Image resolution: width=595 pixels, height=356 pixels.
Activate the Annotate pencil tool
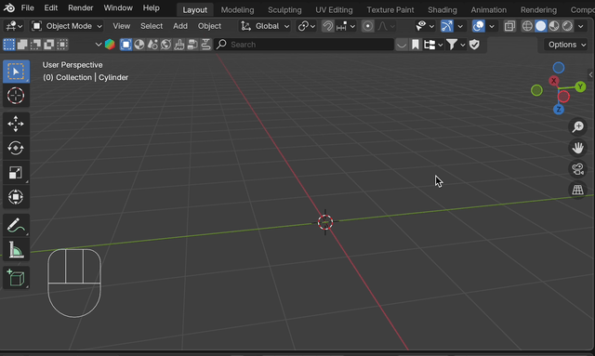click(16, 226)
